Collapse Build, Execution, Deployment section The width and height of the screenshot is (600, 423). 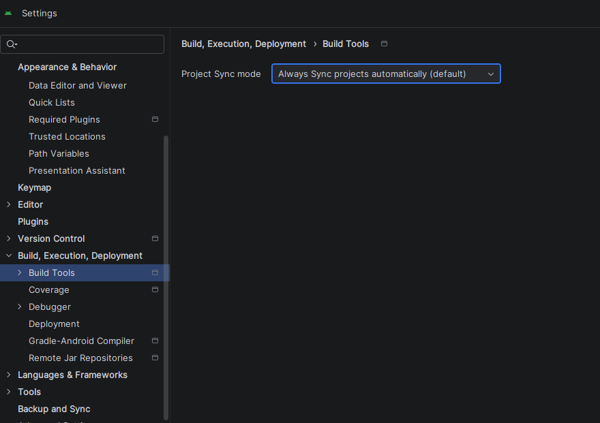pyautogui.click(x=9, y=255)
